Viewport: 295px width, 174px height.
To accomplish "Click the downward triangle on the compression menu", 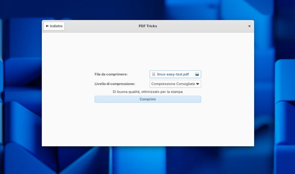I will click(198, 84).
